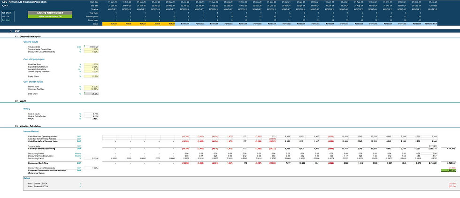This screenshot has height=198, width=460.
Task: Click the 'Price / Current EBITDA' label
Action: (x=38, y=183)
